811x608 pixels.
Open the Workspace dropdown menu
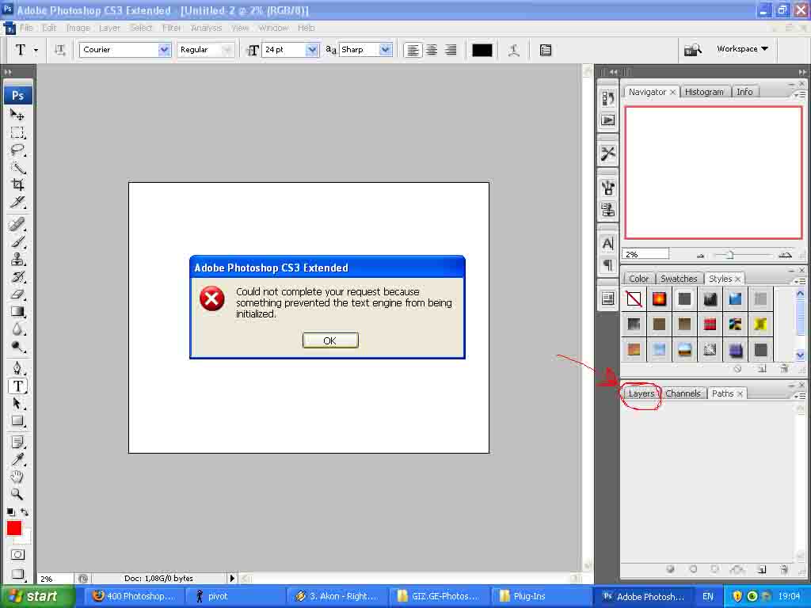[x=742, y=48]
